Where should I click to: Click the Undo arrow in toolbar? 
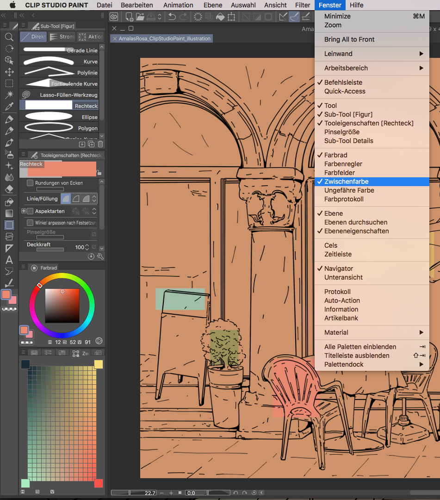172,17
